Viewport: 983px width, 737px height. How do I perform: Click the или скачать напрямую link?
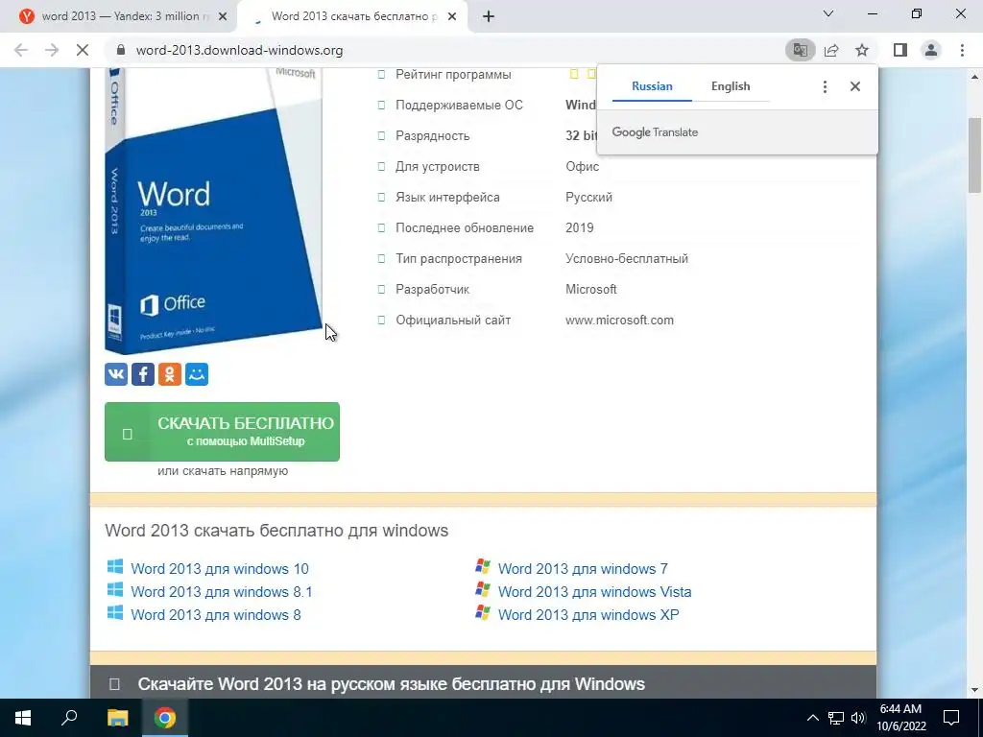(223, 470)
